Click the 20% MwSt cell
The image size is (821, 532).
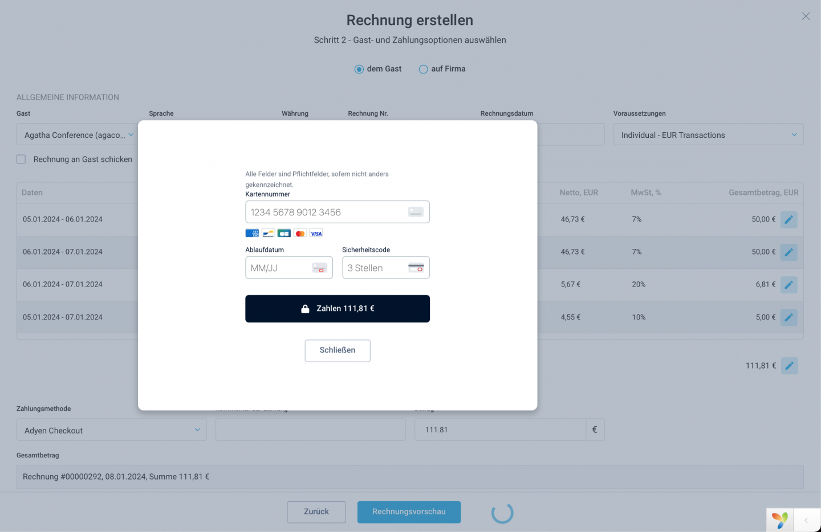pyautogui.click(x=639, y=284)
